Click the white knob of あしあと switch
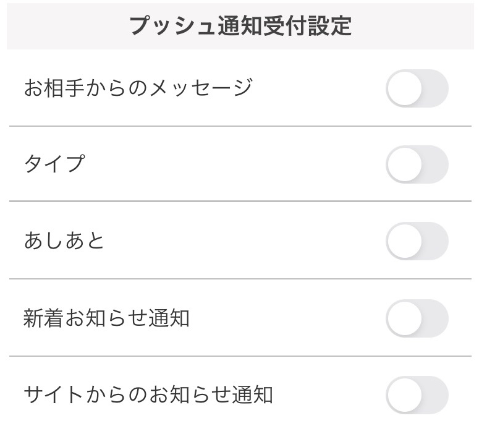This screenshot has height=426, width=487. [x=405, y=241]
